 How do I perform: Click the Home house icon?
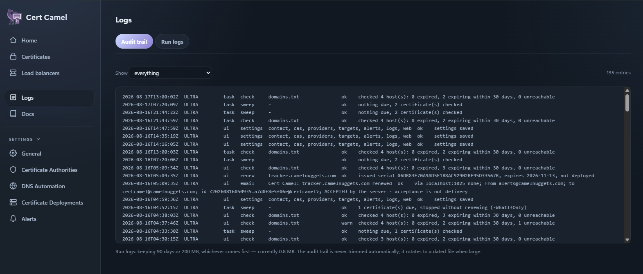(x=13, y=40)
